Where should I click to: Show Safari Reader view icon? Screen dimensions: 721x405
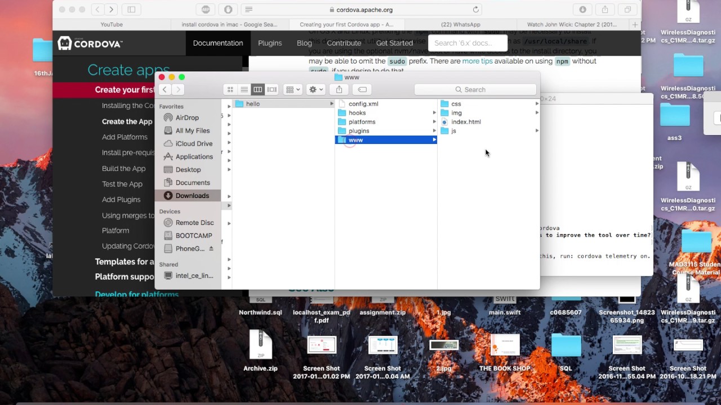click(248, 10)
